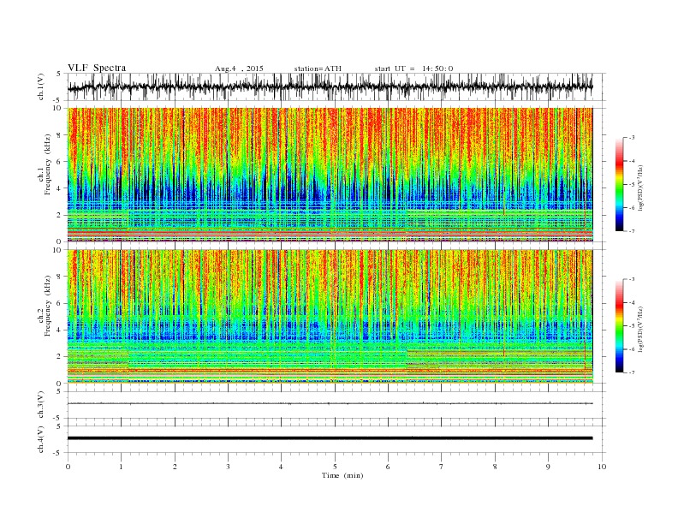678x524 pixels.
Task: Click the upper colorbar next to ch.1 spectrogram
Action: click(x=619, y=184)
